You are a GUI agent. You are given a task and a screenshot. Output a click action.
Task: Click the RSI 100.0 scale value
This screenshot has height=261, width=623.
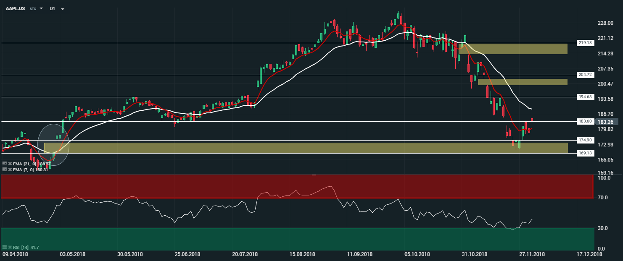coord(604,178)
